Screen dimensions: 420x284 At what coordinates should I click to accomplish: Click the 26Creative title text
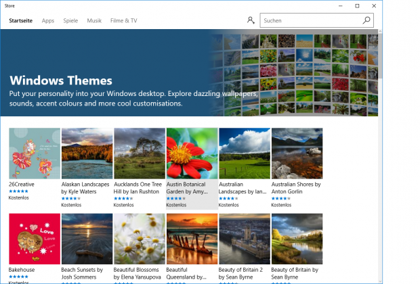click(x=22, y=184)
